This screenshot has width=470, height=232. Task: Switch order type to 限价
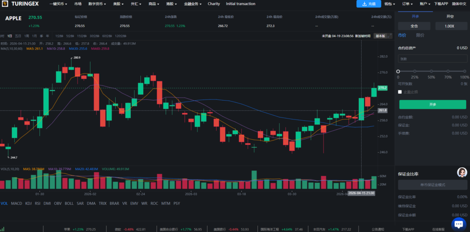420,35
